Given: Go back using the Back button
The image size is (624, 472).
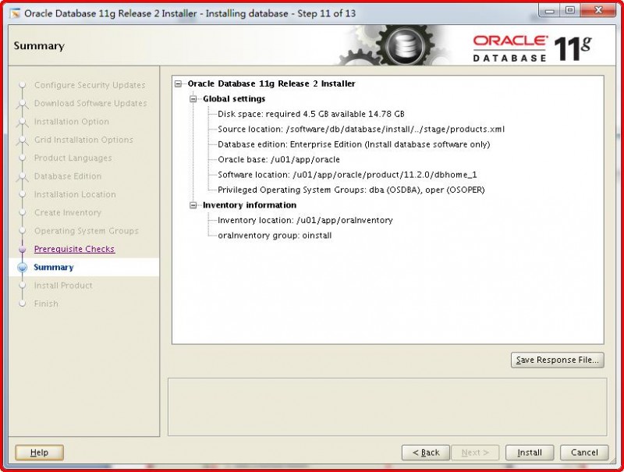Looking at the screenshot, I should pos(425,452).
